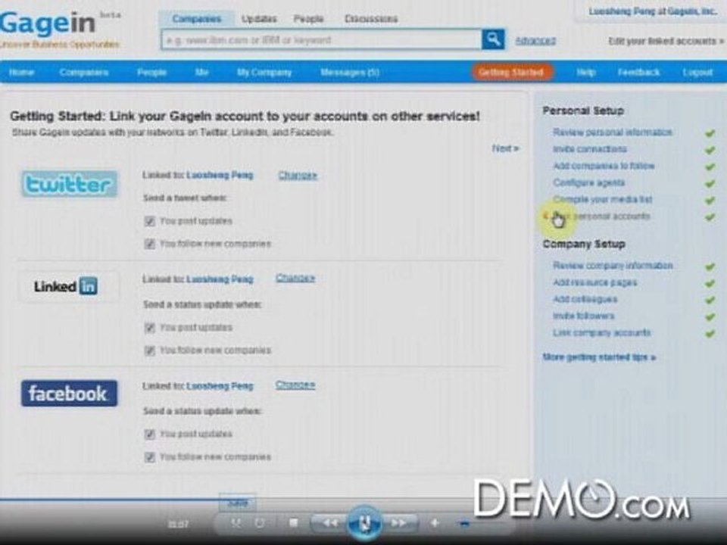Select the Discussions search tab
Screen dimensions: 727x545
tap(371, 19)
